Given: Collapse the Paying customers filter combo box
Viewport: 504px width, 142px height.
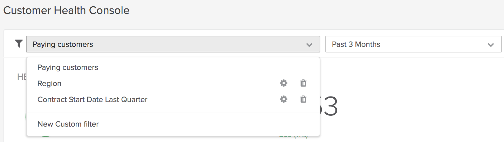Looking at the screenshot, I should coord(173,44).
